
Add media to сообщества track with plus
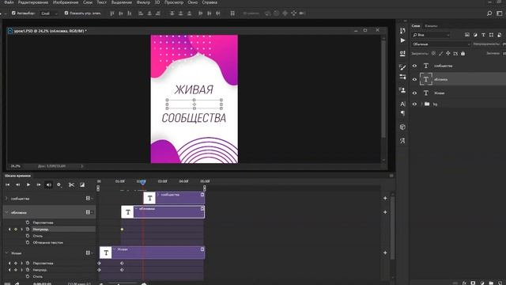coord(385,198)
